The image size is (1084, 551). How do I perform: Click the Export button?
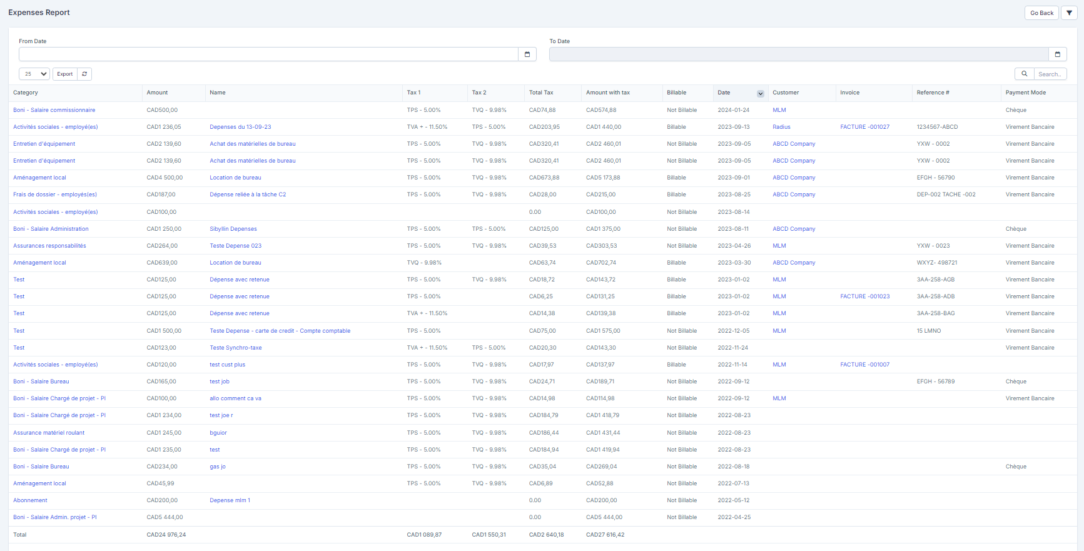click(65, 74)
